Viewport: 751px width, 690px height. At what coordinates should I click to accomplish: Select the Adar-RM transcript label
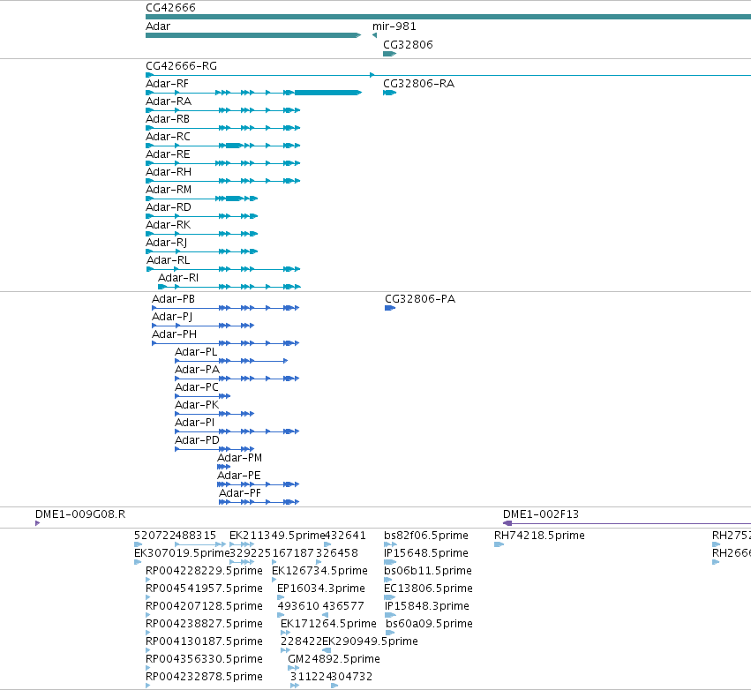pos(169,190)
